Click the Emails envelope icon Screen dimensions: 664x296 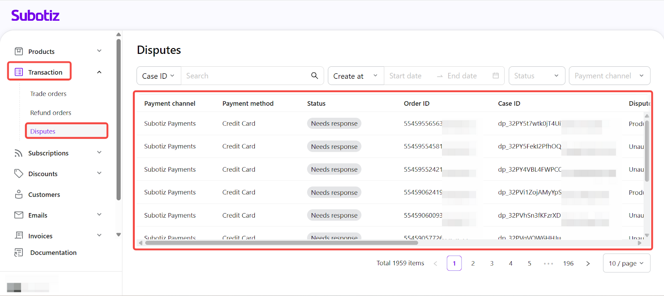(x=19, y=215)
